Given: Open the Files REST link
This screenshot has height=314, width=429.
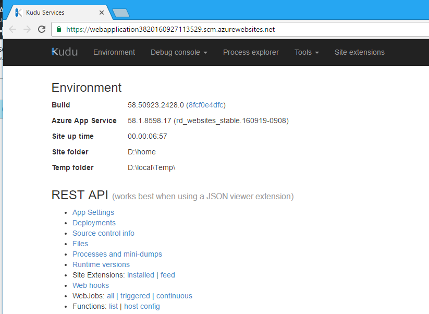Looking at the screenshot, I should (x=80, y=244).
